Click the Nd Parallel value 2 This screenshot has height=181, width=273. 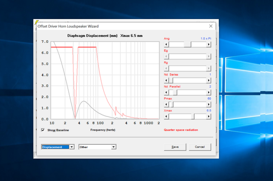[210, 86]
